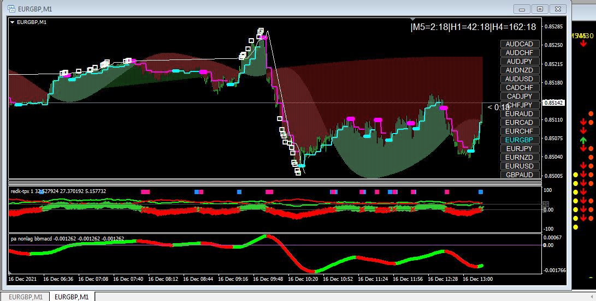Select the EURCAD symbol button
This screenshot has width=596, height=301.
[x=520, y=123]
